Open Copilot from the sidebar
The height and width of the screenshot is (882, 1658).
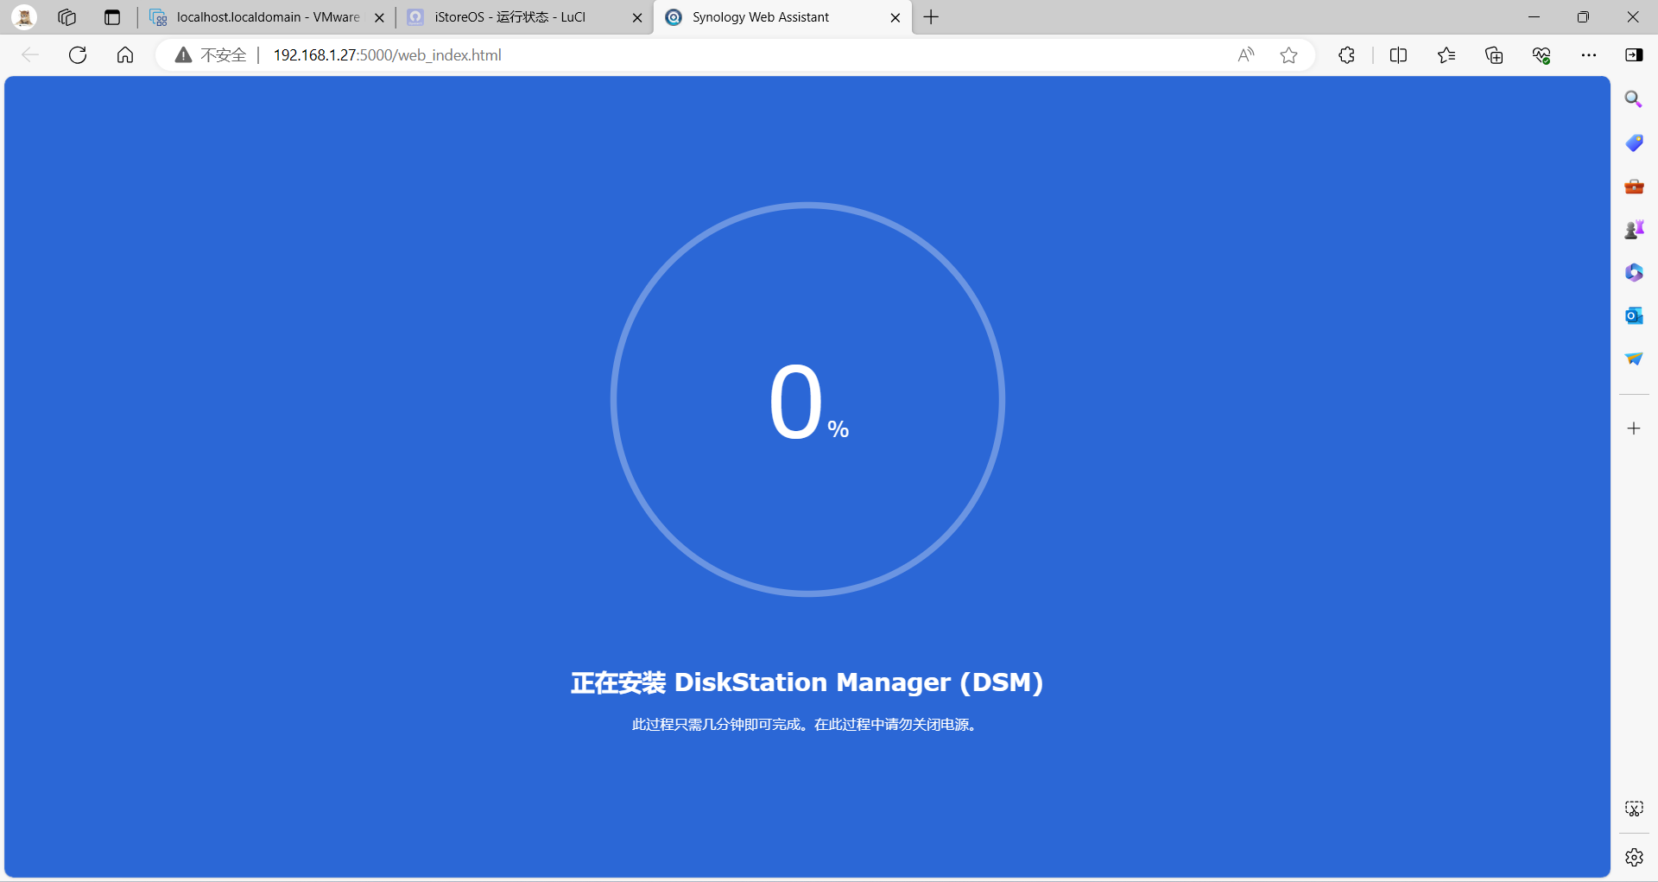pos(1634,272)
